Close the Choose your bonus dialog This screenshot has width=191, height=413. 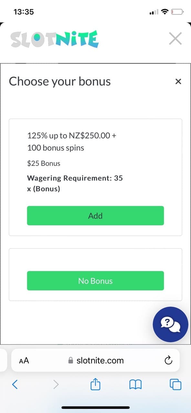tap(178, 82)
